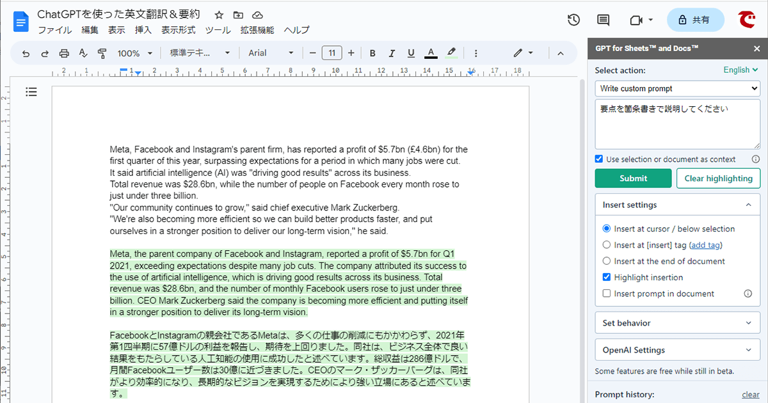This screenshot has width=768, height=403.
Task: Open version history clock icon
Action: [x=574, y=20]
